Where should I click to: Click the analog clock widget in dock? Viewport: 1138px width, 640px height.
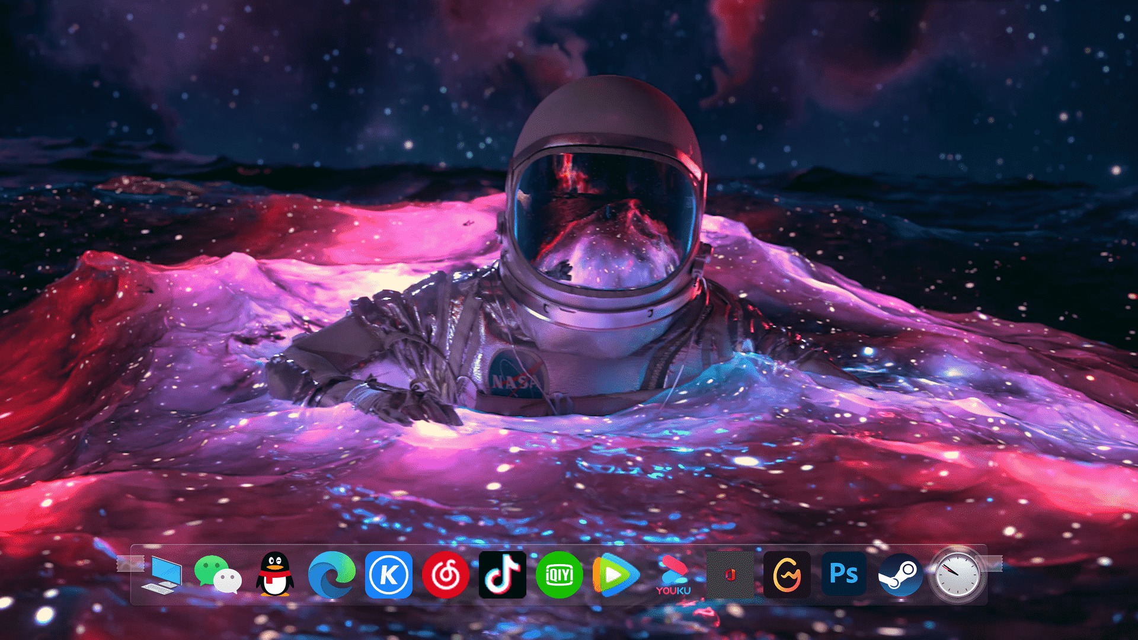958,575
